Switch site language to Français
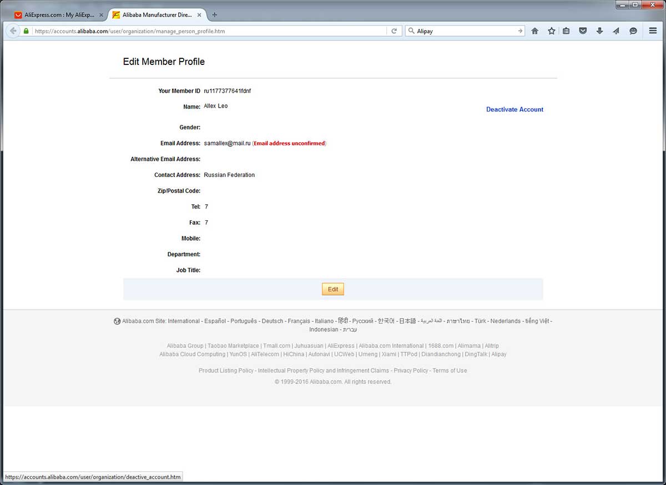The width and height of the screenshot is (666, 485). [x=299, y=321]
